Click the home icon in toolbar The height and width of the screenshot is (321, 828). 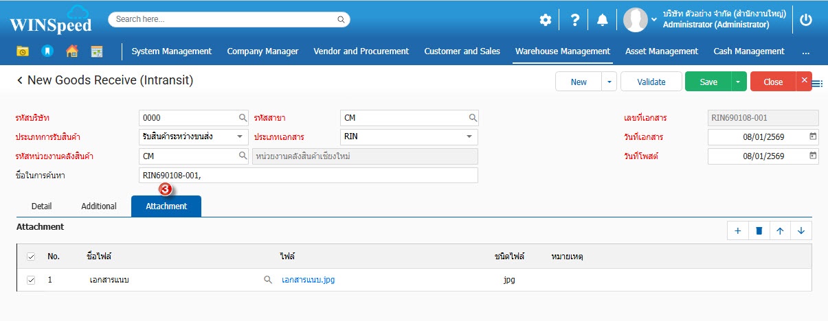[x=71, y=51]
